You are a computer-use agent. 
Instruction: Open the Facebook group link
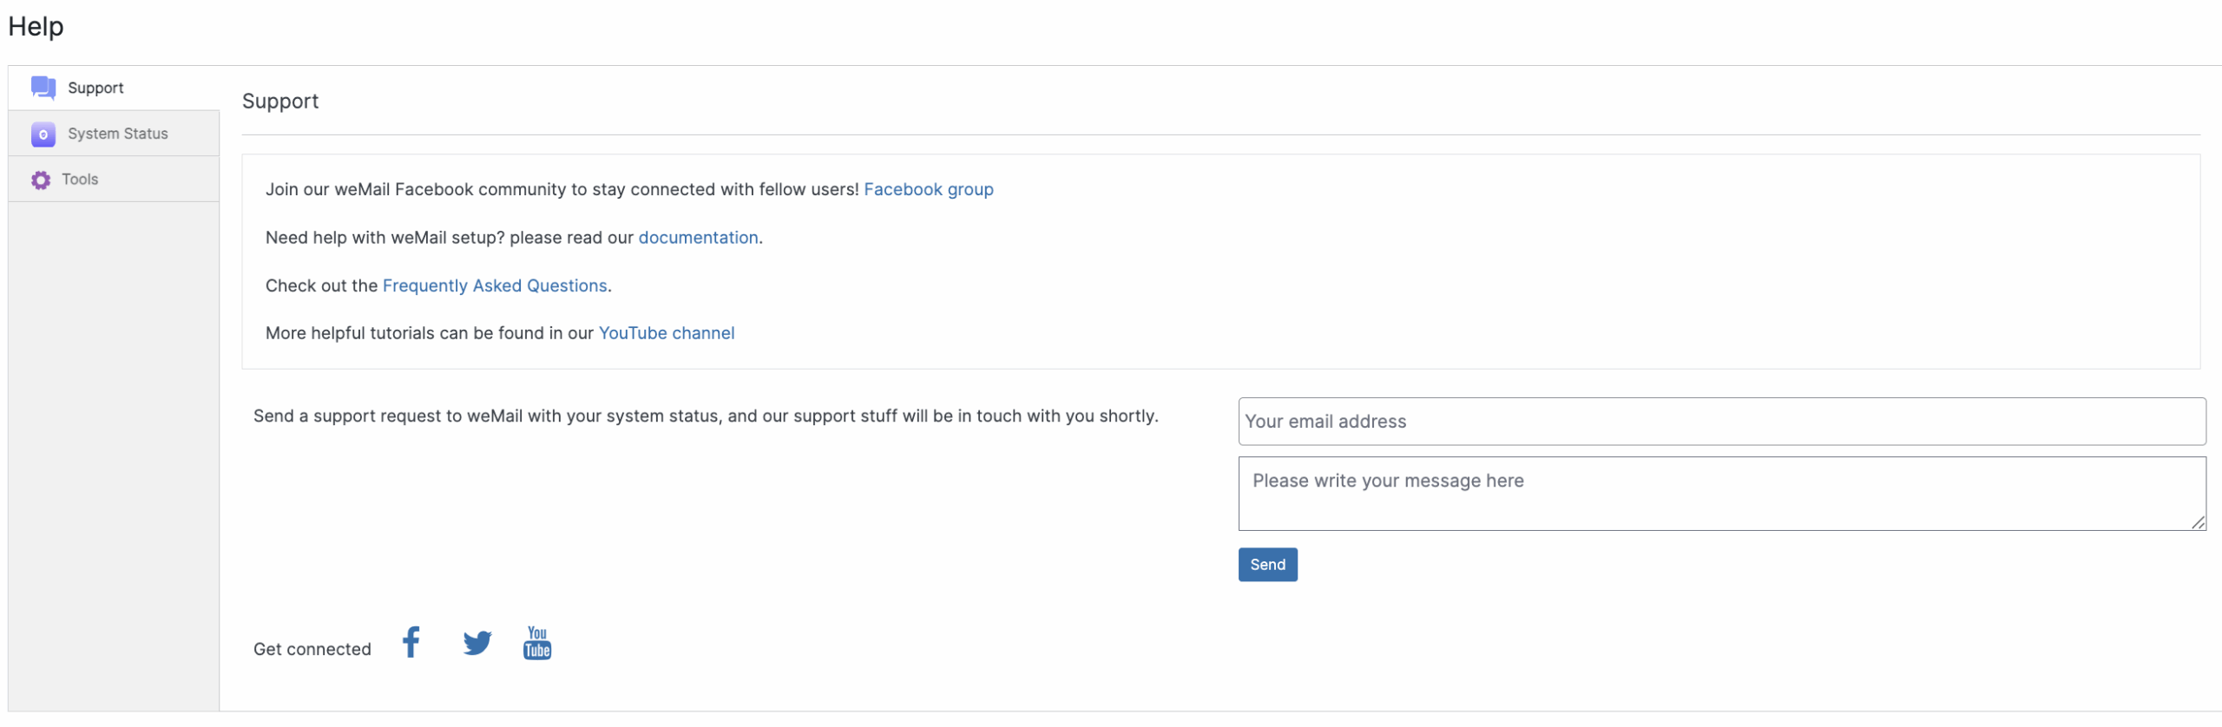(928, 189)
